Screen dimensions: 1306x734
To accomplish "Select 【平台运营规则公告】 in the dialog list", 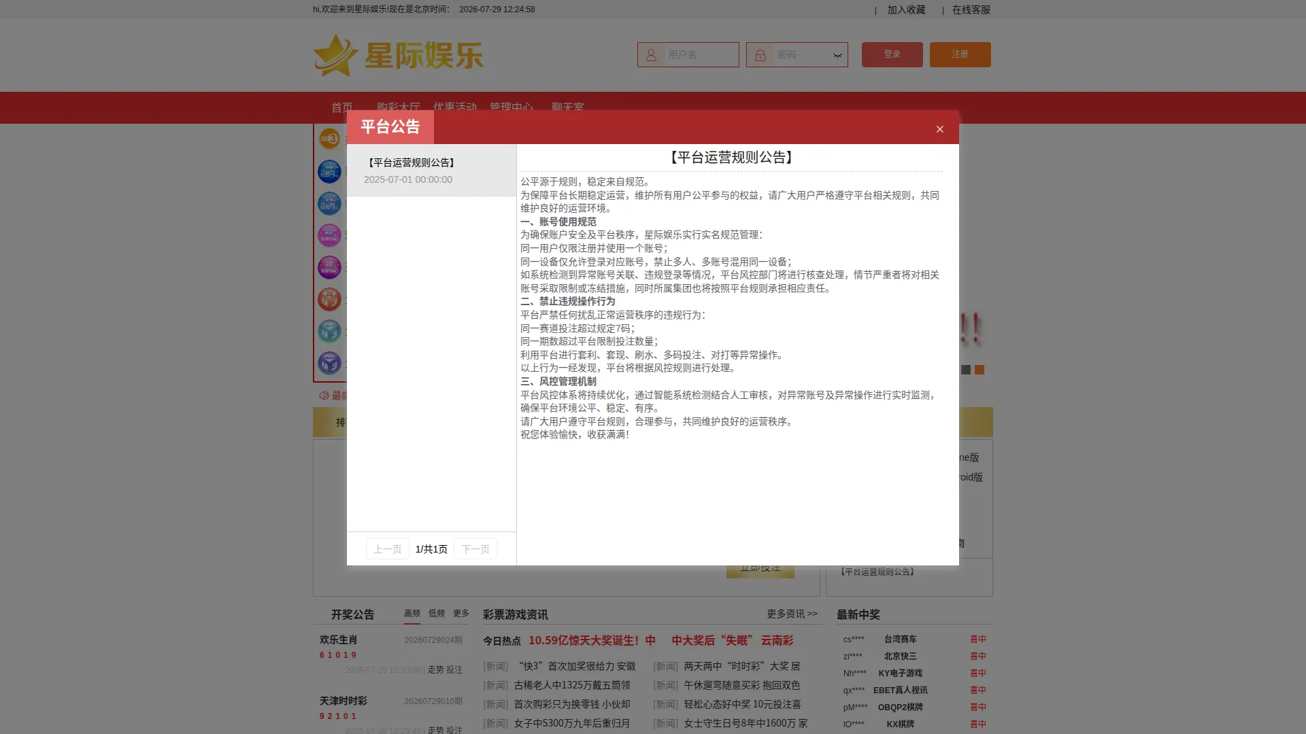I will click(x=431, y=170).
